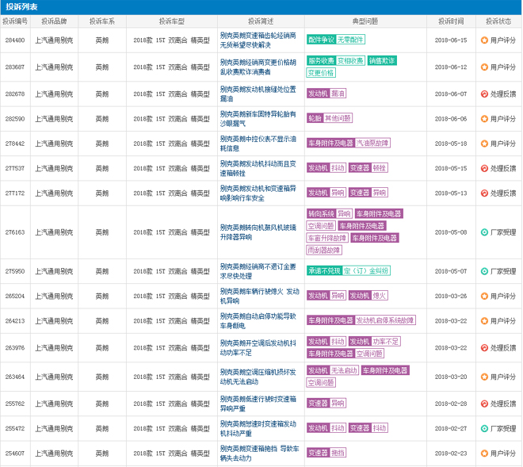This screenshot has height=467, width=523.
Task: Click the 雨刮器故障 tag
Action: pyautogui.click(x=324, y=250)
